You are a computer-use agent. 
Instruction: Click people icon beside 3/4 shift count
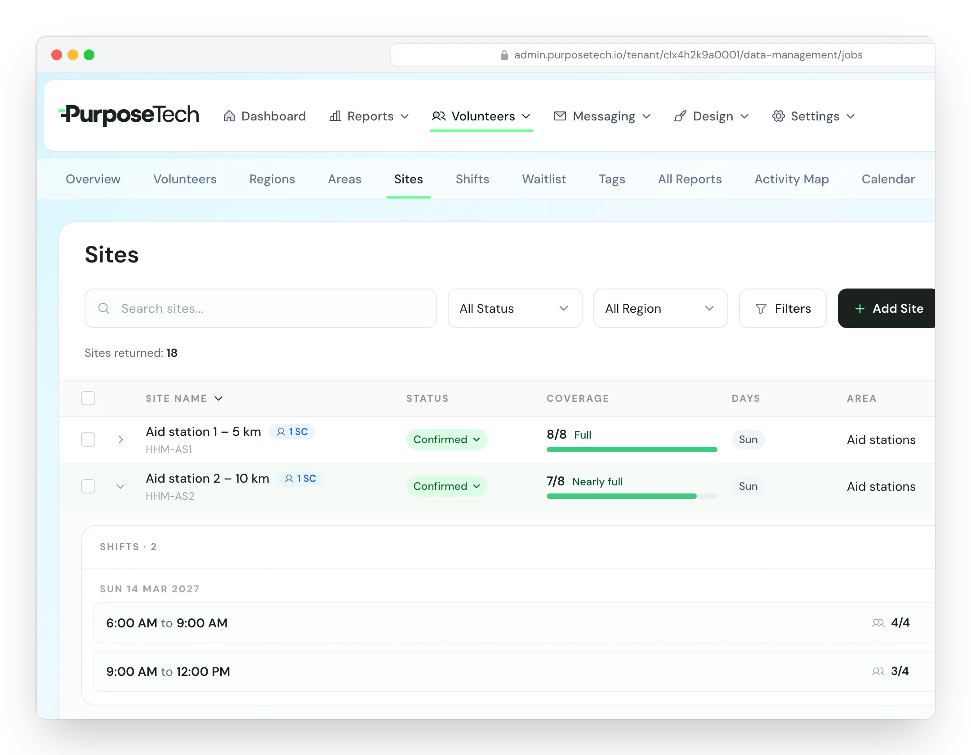click(x=878, y=671)
